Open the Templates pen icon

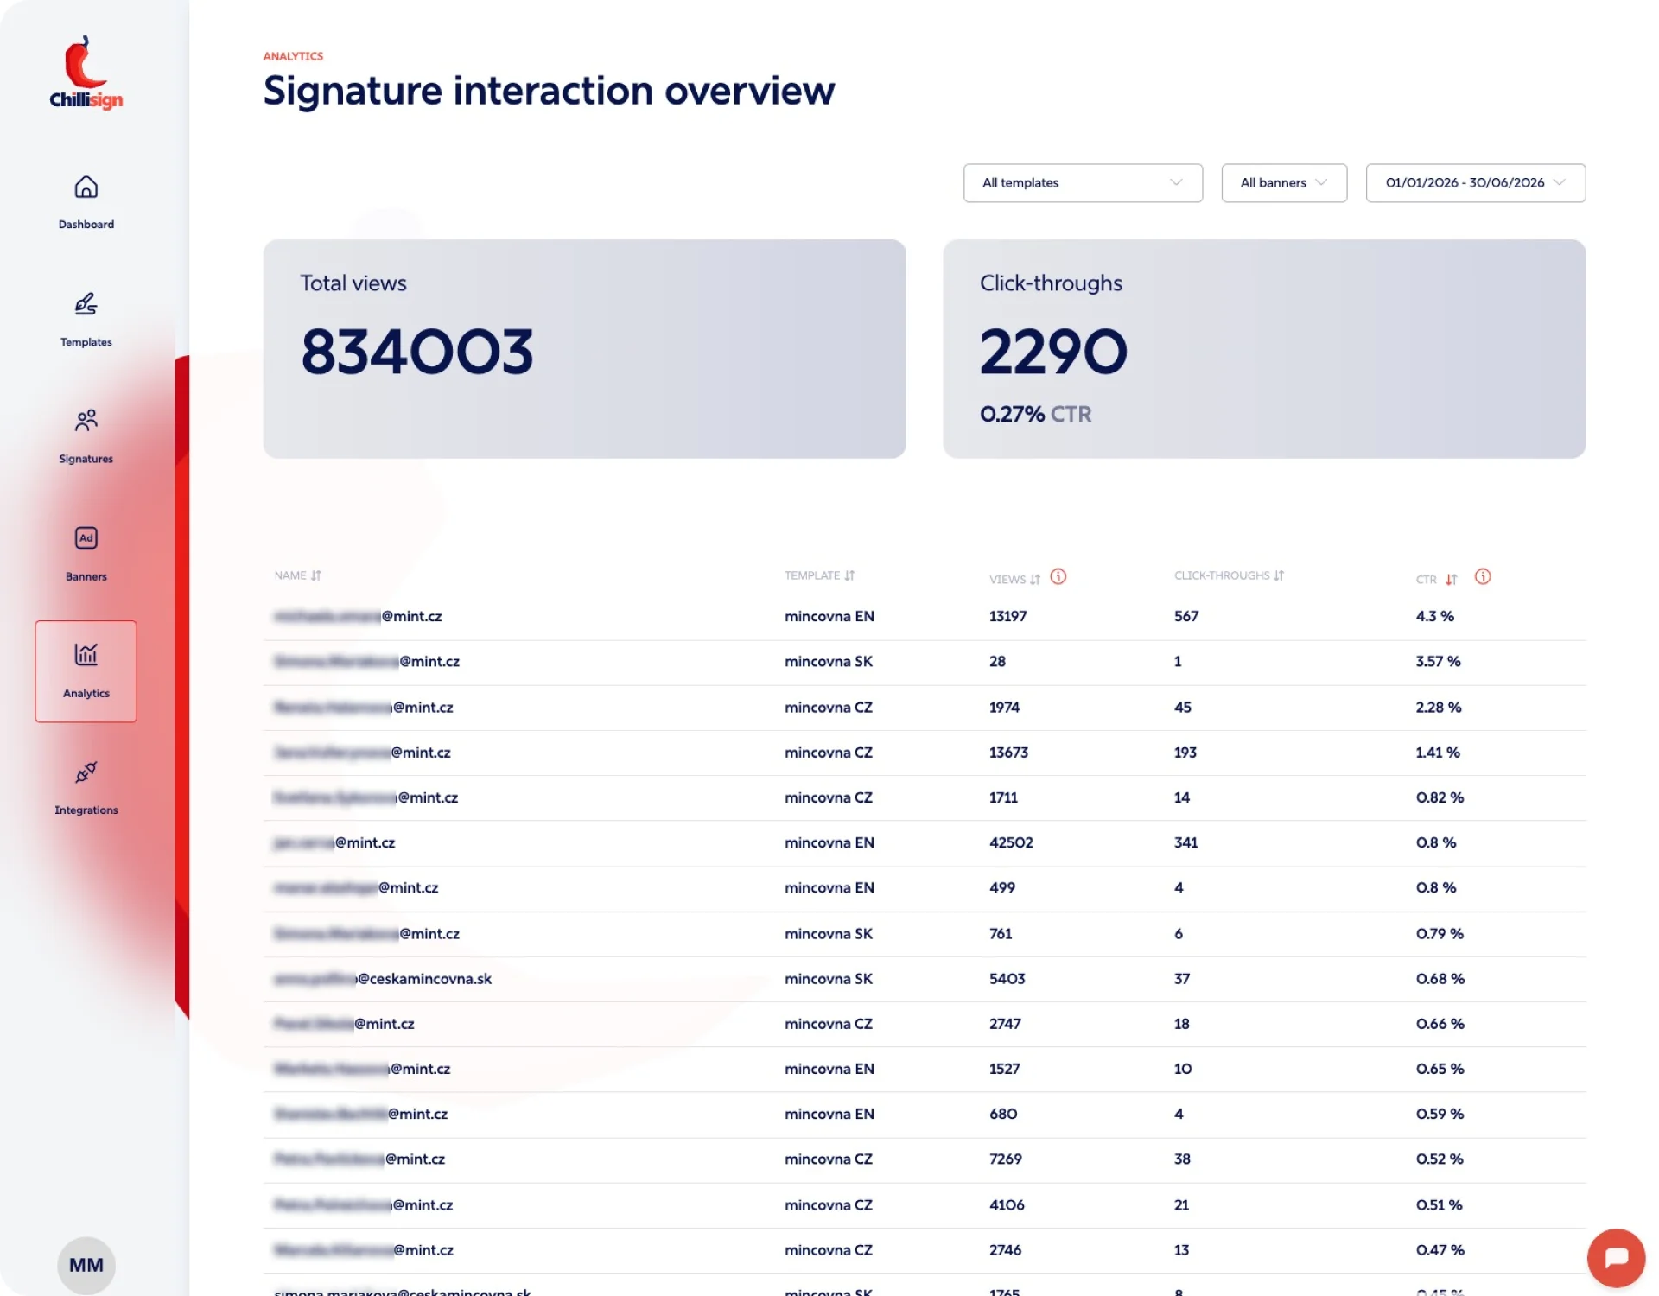pyautogui.click(x=86, y=304)
